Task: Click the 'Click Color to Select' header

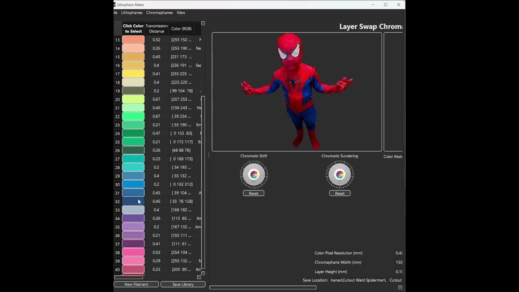Action: tap(133, 28)
